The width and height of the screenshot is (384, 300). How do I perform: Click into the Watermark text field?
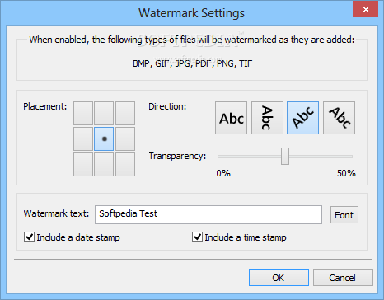[208, 214]
